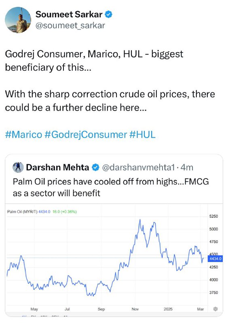Screen dimensions: 228x323
Task: Open Soumeet Sarkar's profile picture
Action: point(18,20)
